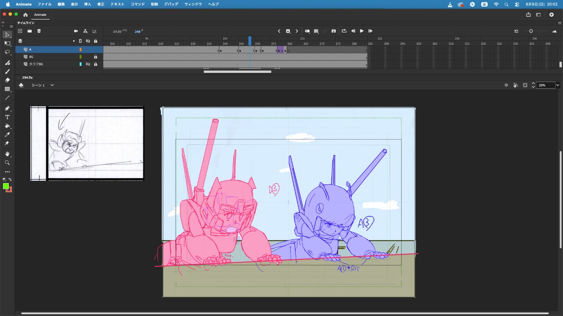Click the timeline zoom slider handle
The height and width of the screenshot is (316, 563).
[531, 31]
